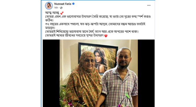Click the black area right of photo
Viewport: 196px width, 107px height.
[x=146, y=73]
